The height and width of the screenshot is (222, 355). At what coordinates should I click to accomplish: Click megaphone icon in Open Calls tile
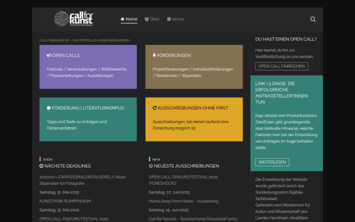coord(49,56)
